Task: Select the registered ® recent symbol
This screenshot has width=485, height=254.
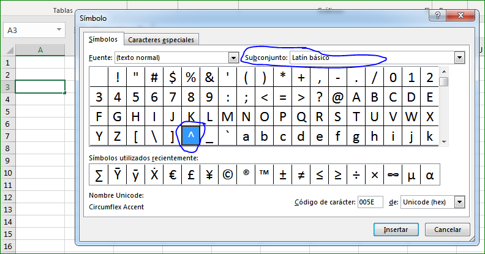Action: [246, 174]
